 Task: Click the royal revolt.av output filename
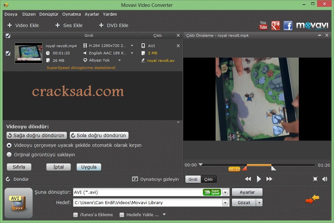(160, 61)
